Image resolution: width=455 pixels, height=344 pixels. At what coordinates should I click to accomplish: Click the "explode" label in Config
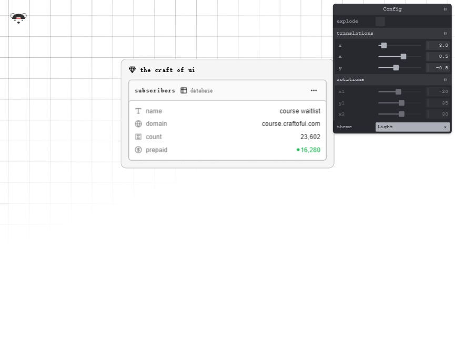pos(347,22)
